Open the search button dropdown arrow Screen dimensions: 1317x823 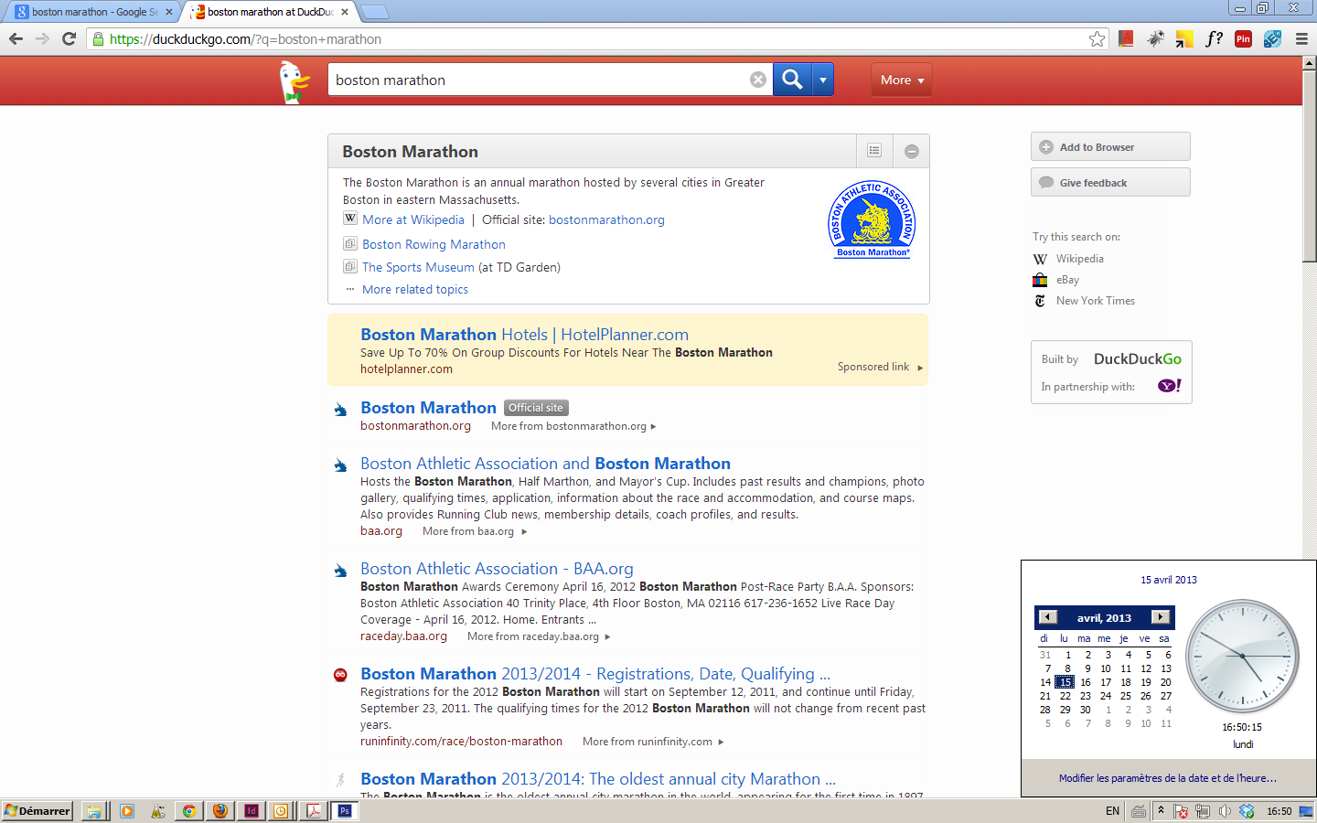click(823, 80)
